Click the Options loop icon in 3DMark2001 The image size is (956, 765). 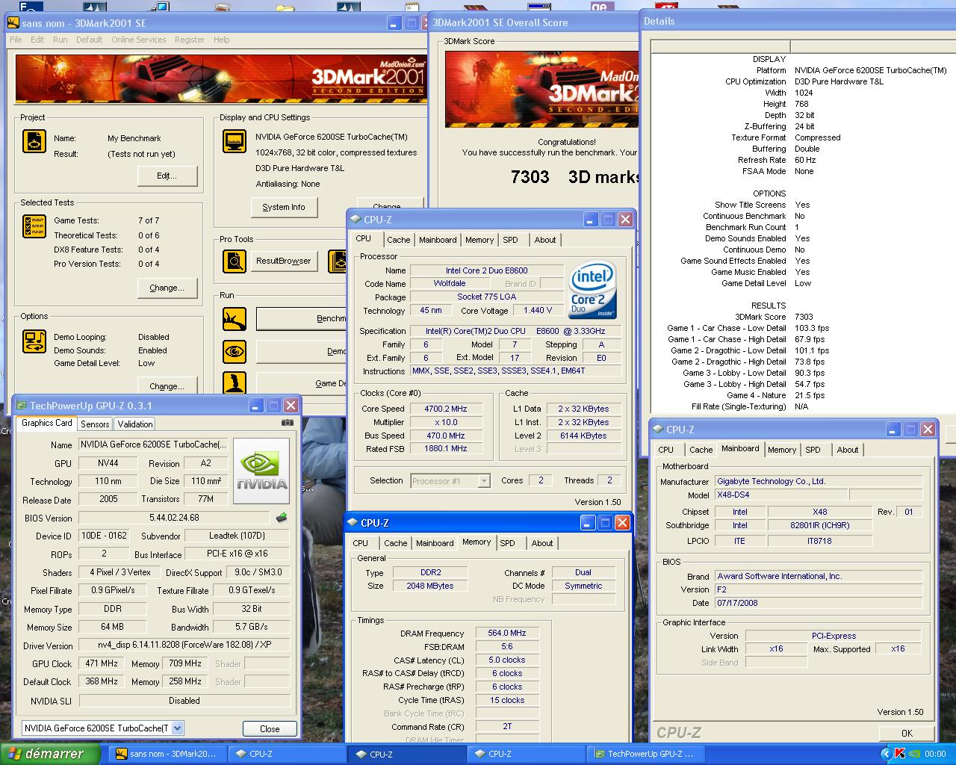pos(34,341)
